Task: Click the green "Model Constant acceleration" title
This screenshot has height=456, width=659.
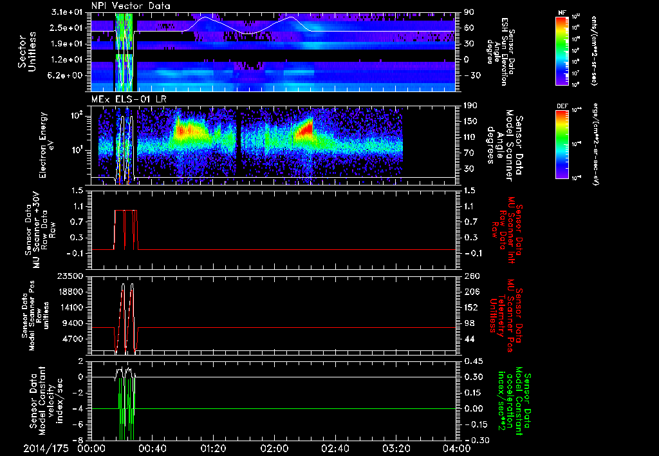Action: (x=514, y=401)
